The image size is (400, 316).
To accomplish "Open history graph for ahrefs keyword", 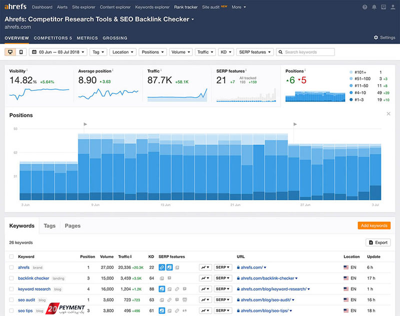I will pyautogui.click(x=205, y=268).
